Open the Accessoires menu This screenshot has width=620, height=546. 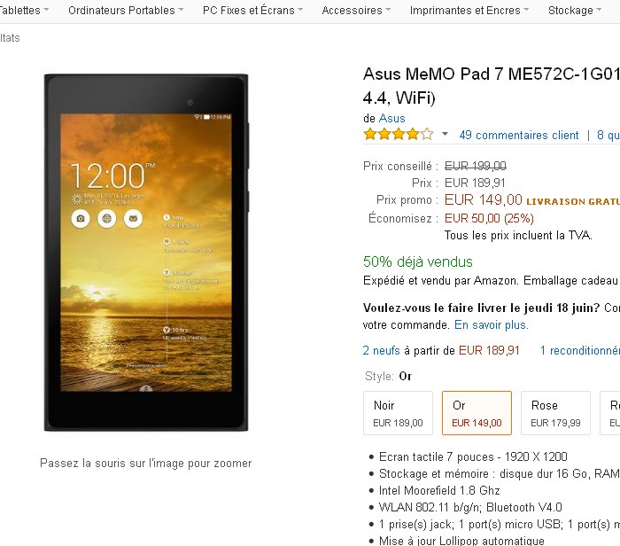pyautogui.click(x=356, y=11)
